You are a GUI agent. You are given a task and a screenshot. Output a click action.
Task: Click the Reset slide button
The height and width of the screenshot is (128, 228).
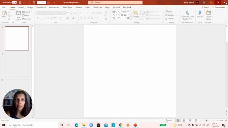(26, 15)
